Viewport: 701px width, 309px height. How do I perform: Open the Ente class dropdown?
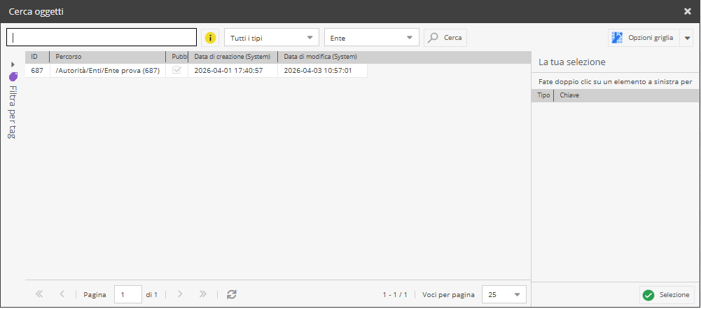point(371,38)
